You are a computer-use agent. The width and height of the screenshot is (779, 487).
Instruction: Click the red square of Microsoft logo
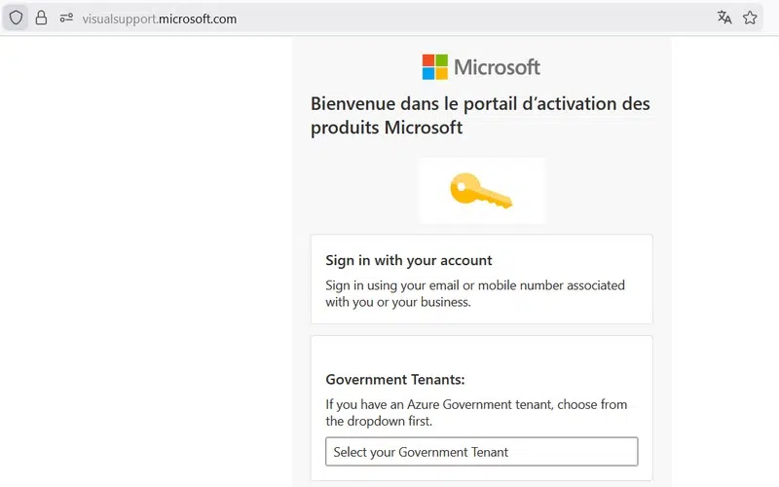click(427, 59)
